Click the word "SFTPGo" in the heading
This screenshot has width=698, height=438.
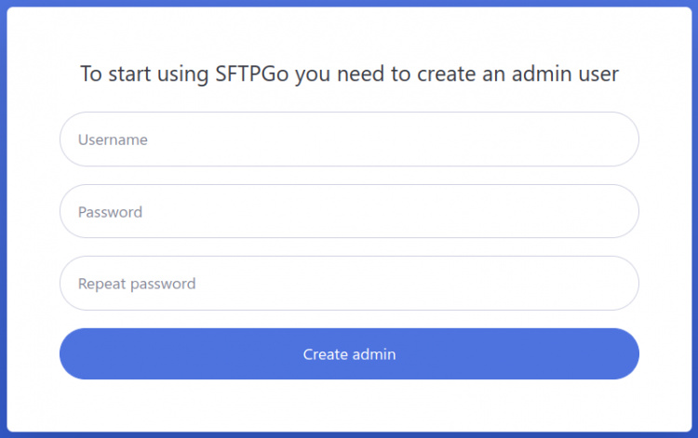pyautogui.click(x=251, y=73)
